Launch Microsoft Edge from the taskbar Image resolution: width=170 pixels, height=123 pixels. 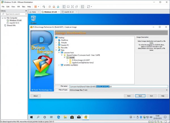coord(59,117)
